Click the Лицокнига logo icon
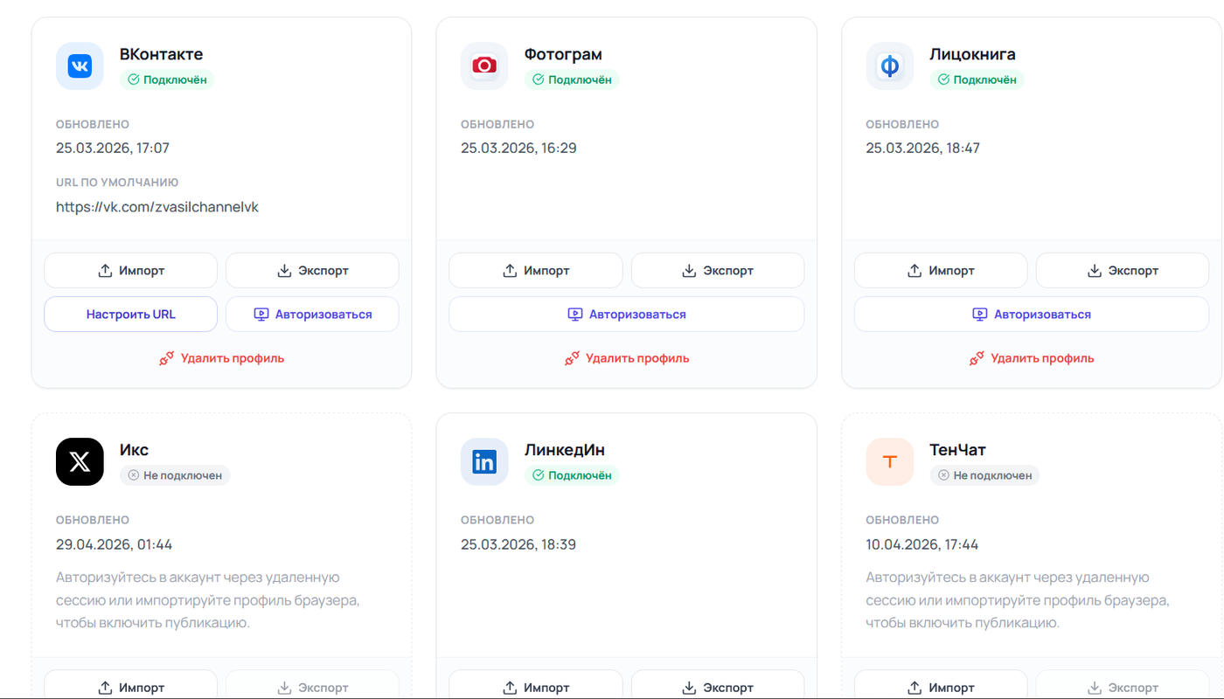This screenshot has width=1224, height=699. 889,66
